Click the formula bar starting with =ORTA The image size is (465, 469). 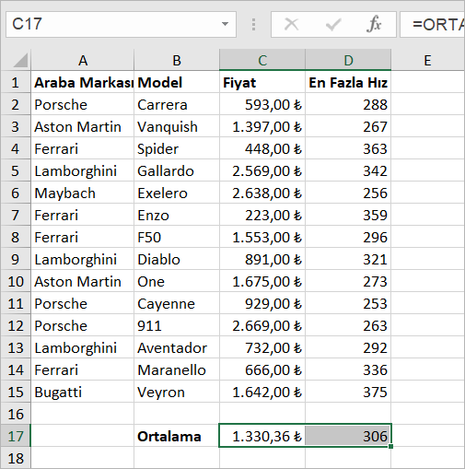click(432, 24)
